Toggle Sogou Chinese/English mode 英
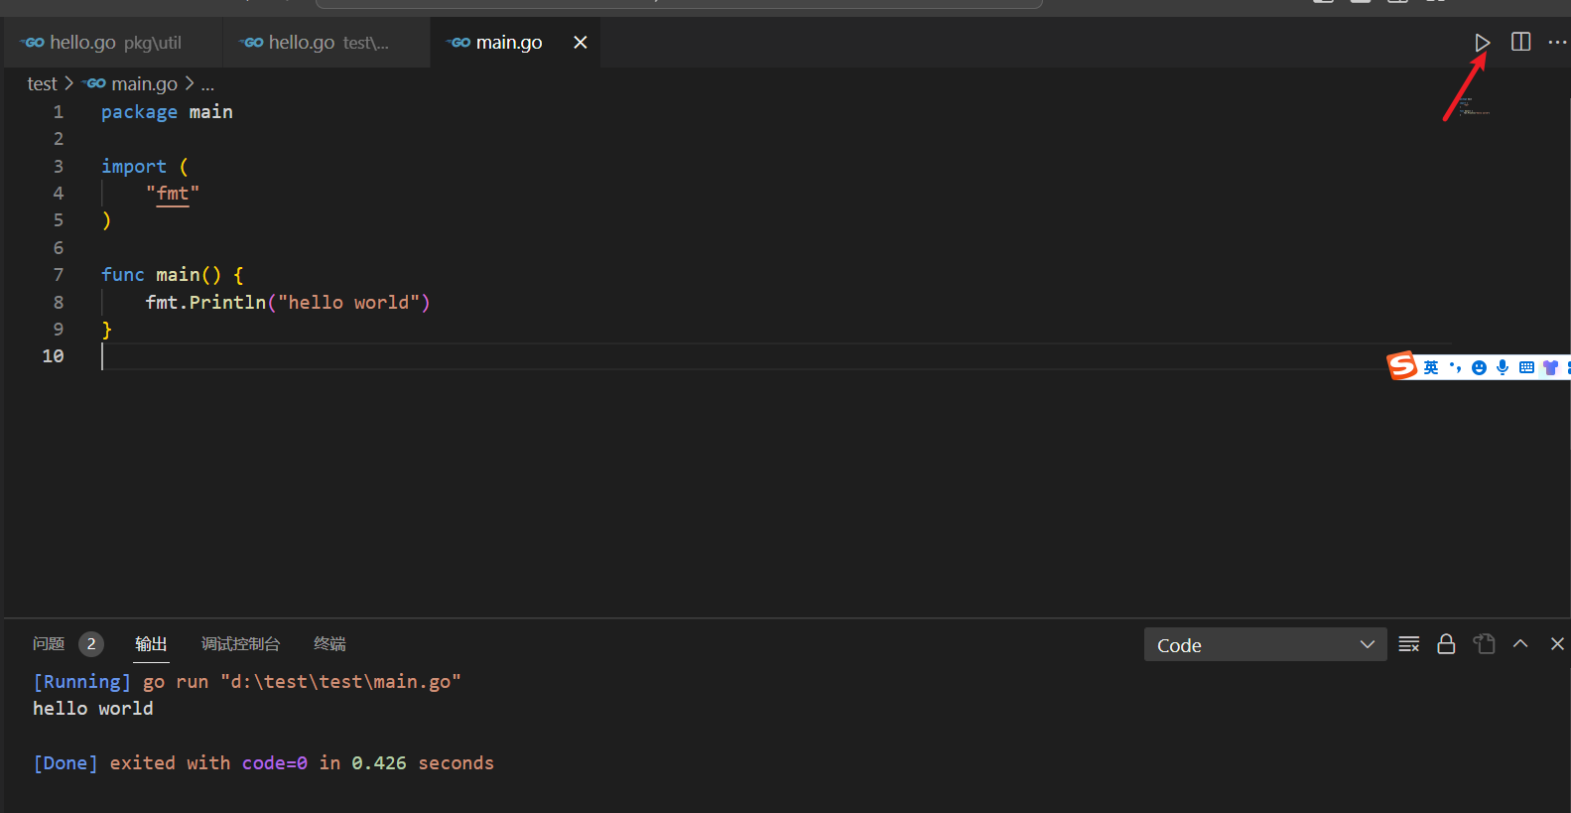Screen dimensions: 1571x813 click(1430, 367)
